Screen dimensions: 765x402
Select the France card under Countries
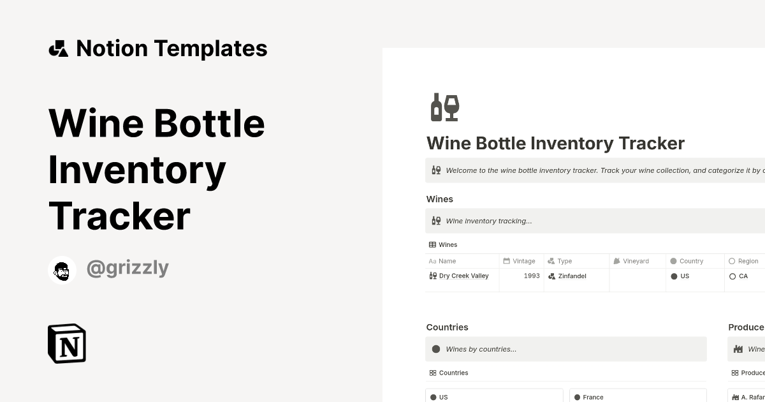(x=637, y=396)
